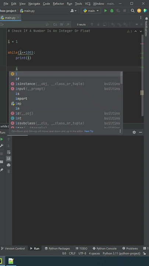The width and height of the screenshot is (149, 266).
Task: Open Search Everywhere magnifier icon
Action: pos(132,11)
